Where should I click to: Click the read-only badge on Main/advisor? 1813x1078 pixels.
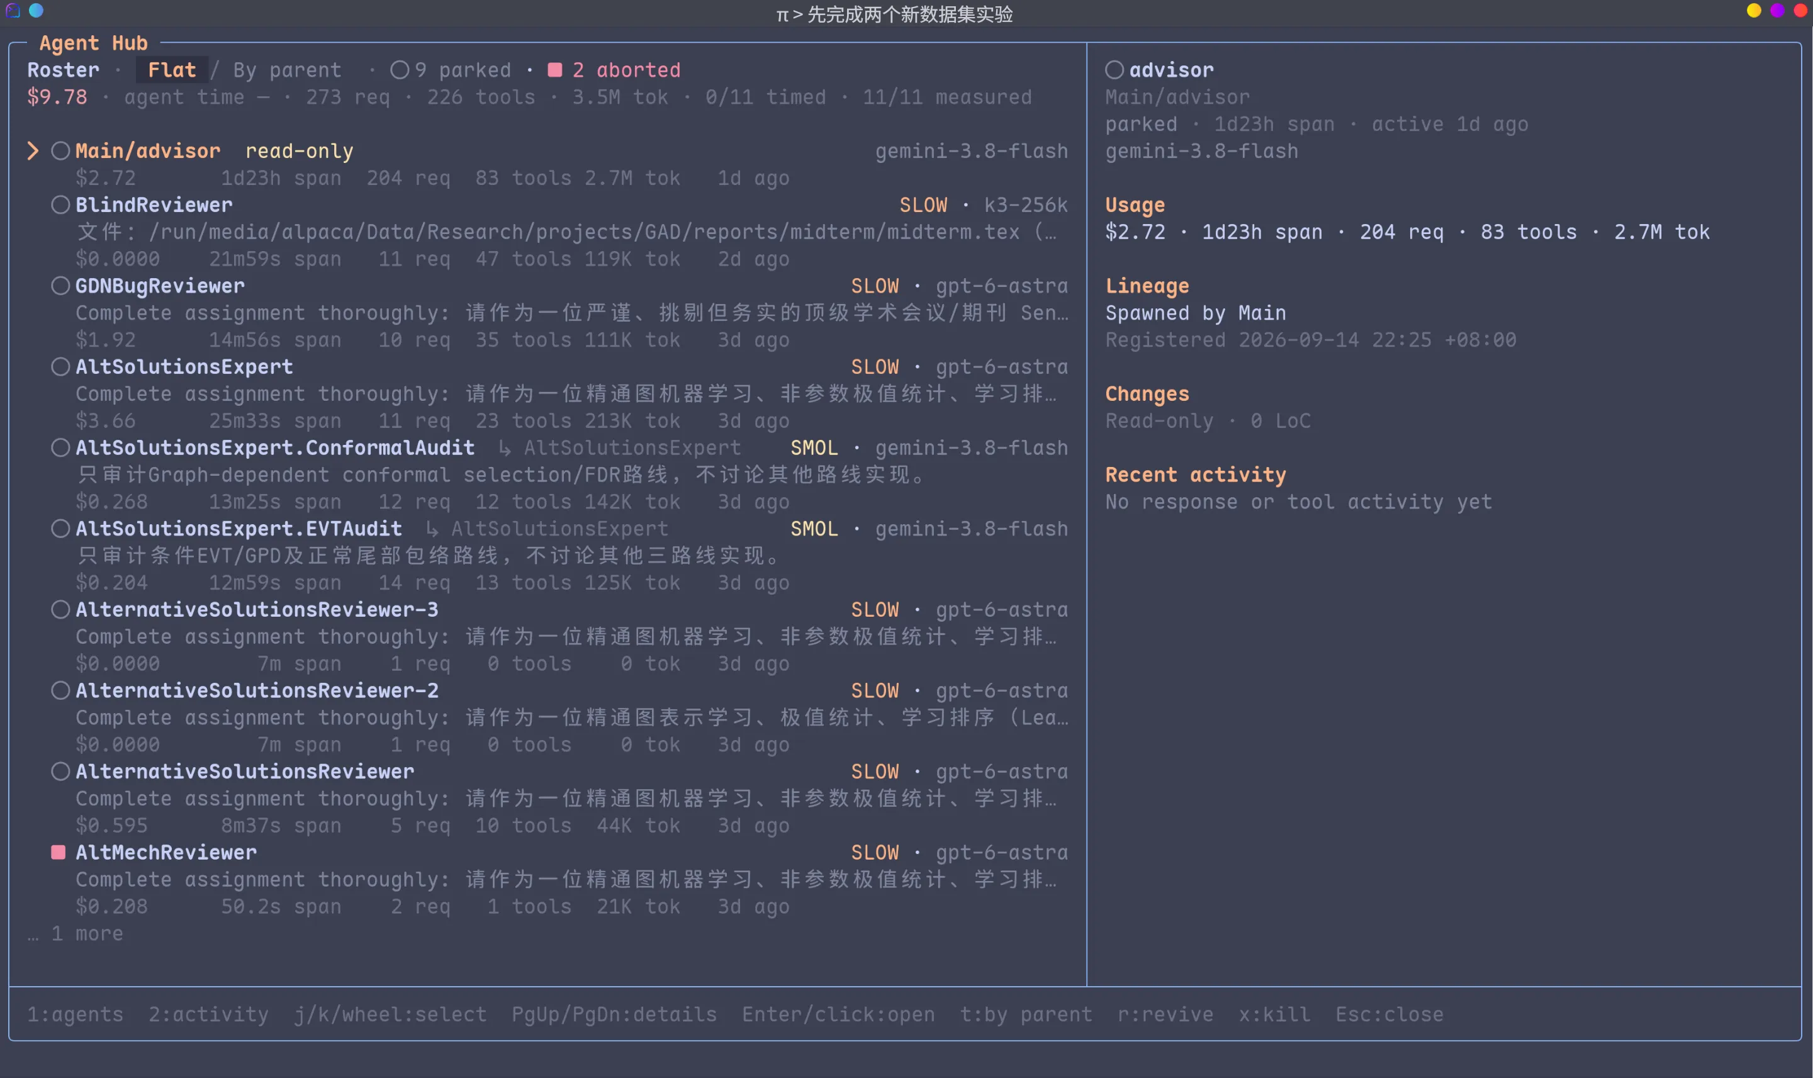pos(300,152)
